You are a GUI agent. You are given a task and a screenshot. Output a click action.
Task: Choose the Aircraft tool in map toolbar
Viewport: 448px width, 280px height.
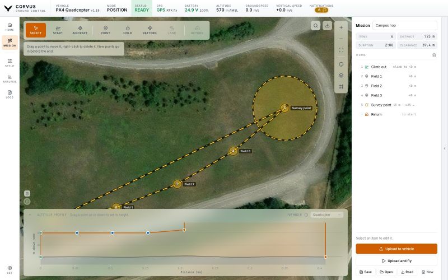(x=80, y=30)
